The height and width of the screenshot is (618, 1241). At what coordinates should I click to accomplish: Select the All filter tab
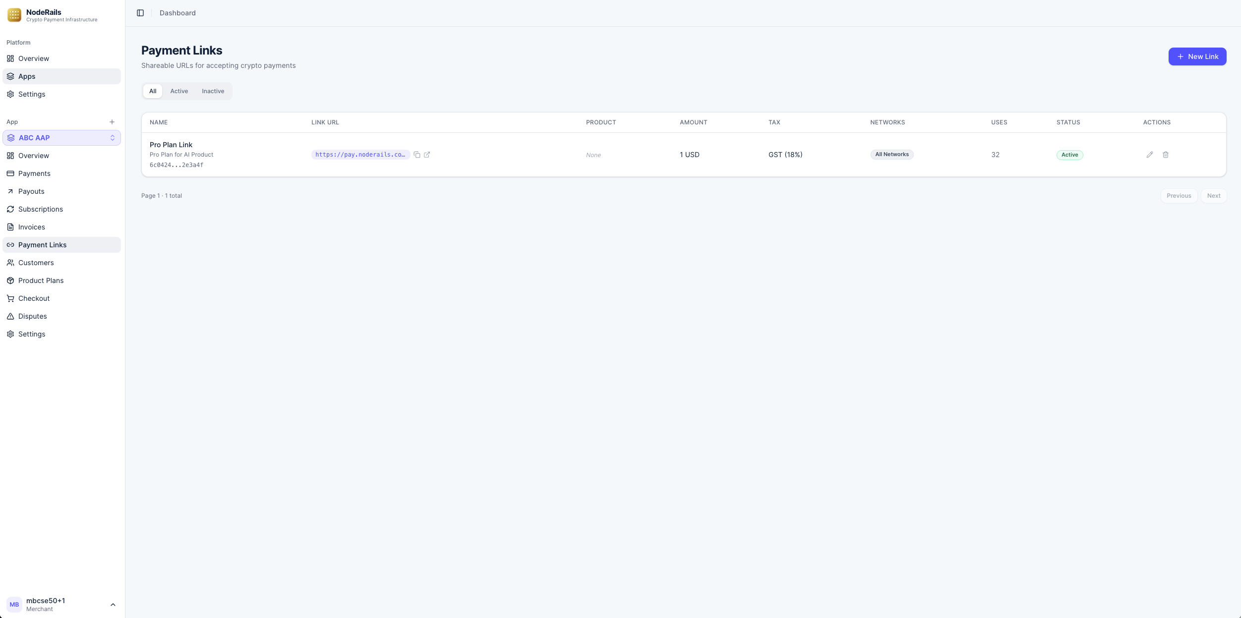click(153, 91)
